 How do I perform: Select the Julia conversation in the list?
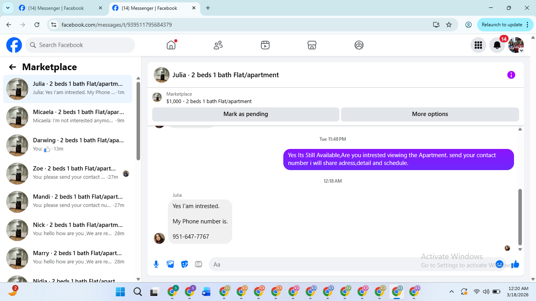pyautogui.click(x=67, y=89)
